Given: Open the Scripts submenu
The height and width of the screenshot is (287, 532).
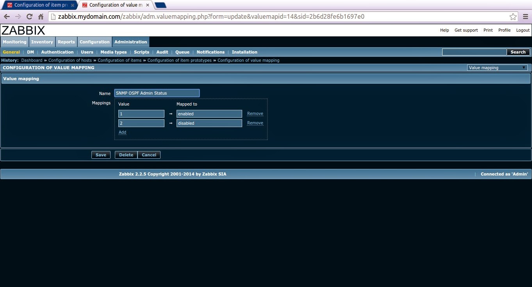Looking at the screenshot, I should [x=141, y=52].
